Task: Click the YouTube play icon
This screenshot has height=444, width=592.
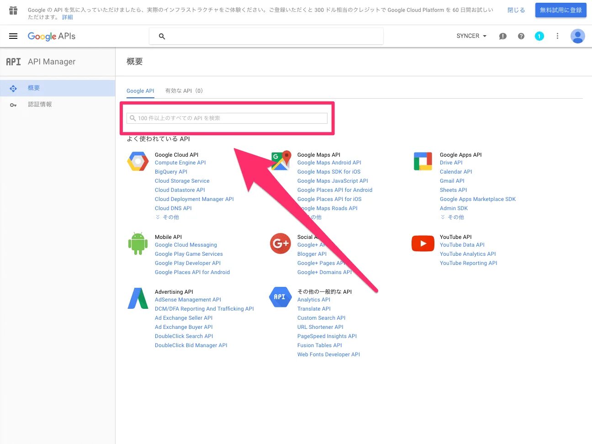Action: coord(423,243)
